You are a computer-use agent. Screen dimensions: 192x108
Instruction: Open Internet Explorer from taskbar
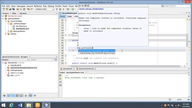click(x=11, y=105)
